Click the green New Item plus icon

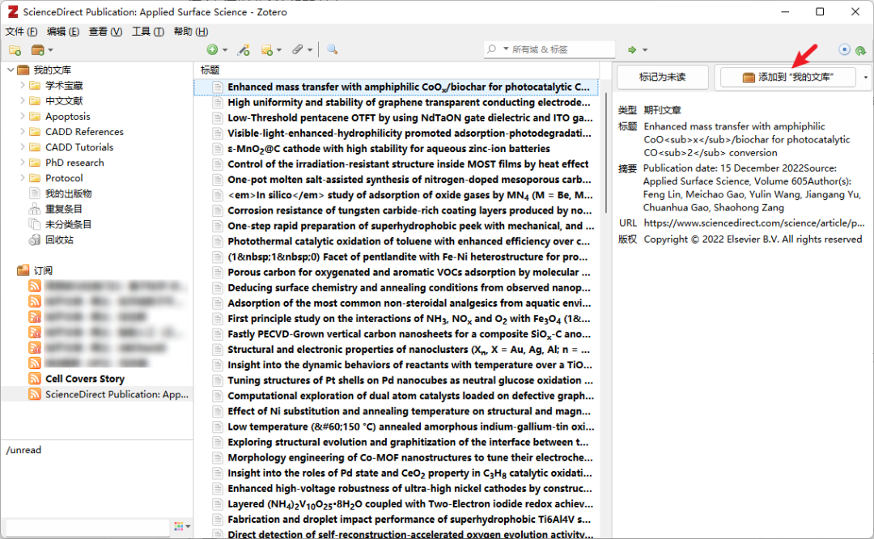click(x=212, y=49)
